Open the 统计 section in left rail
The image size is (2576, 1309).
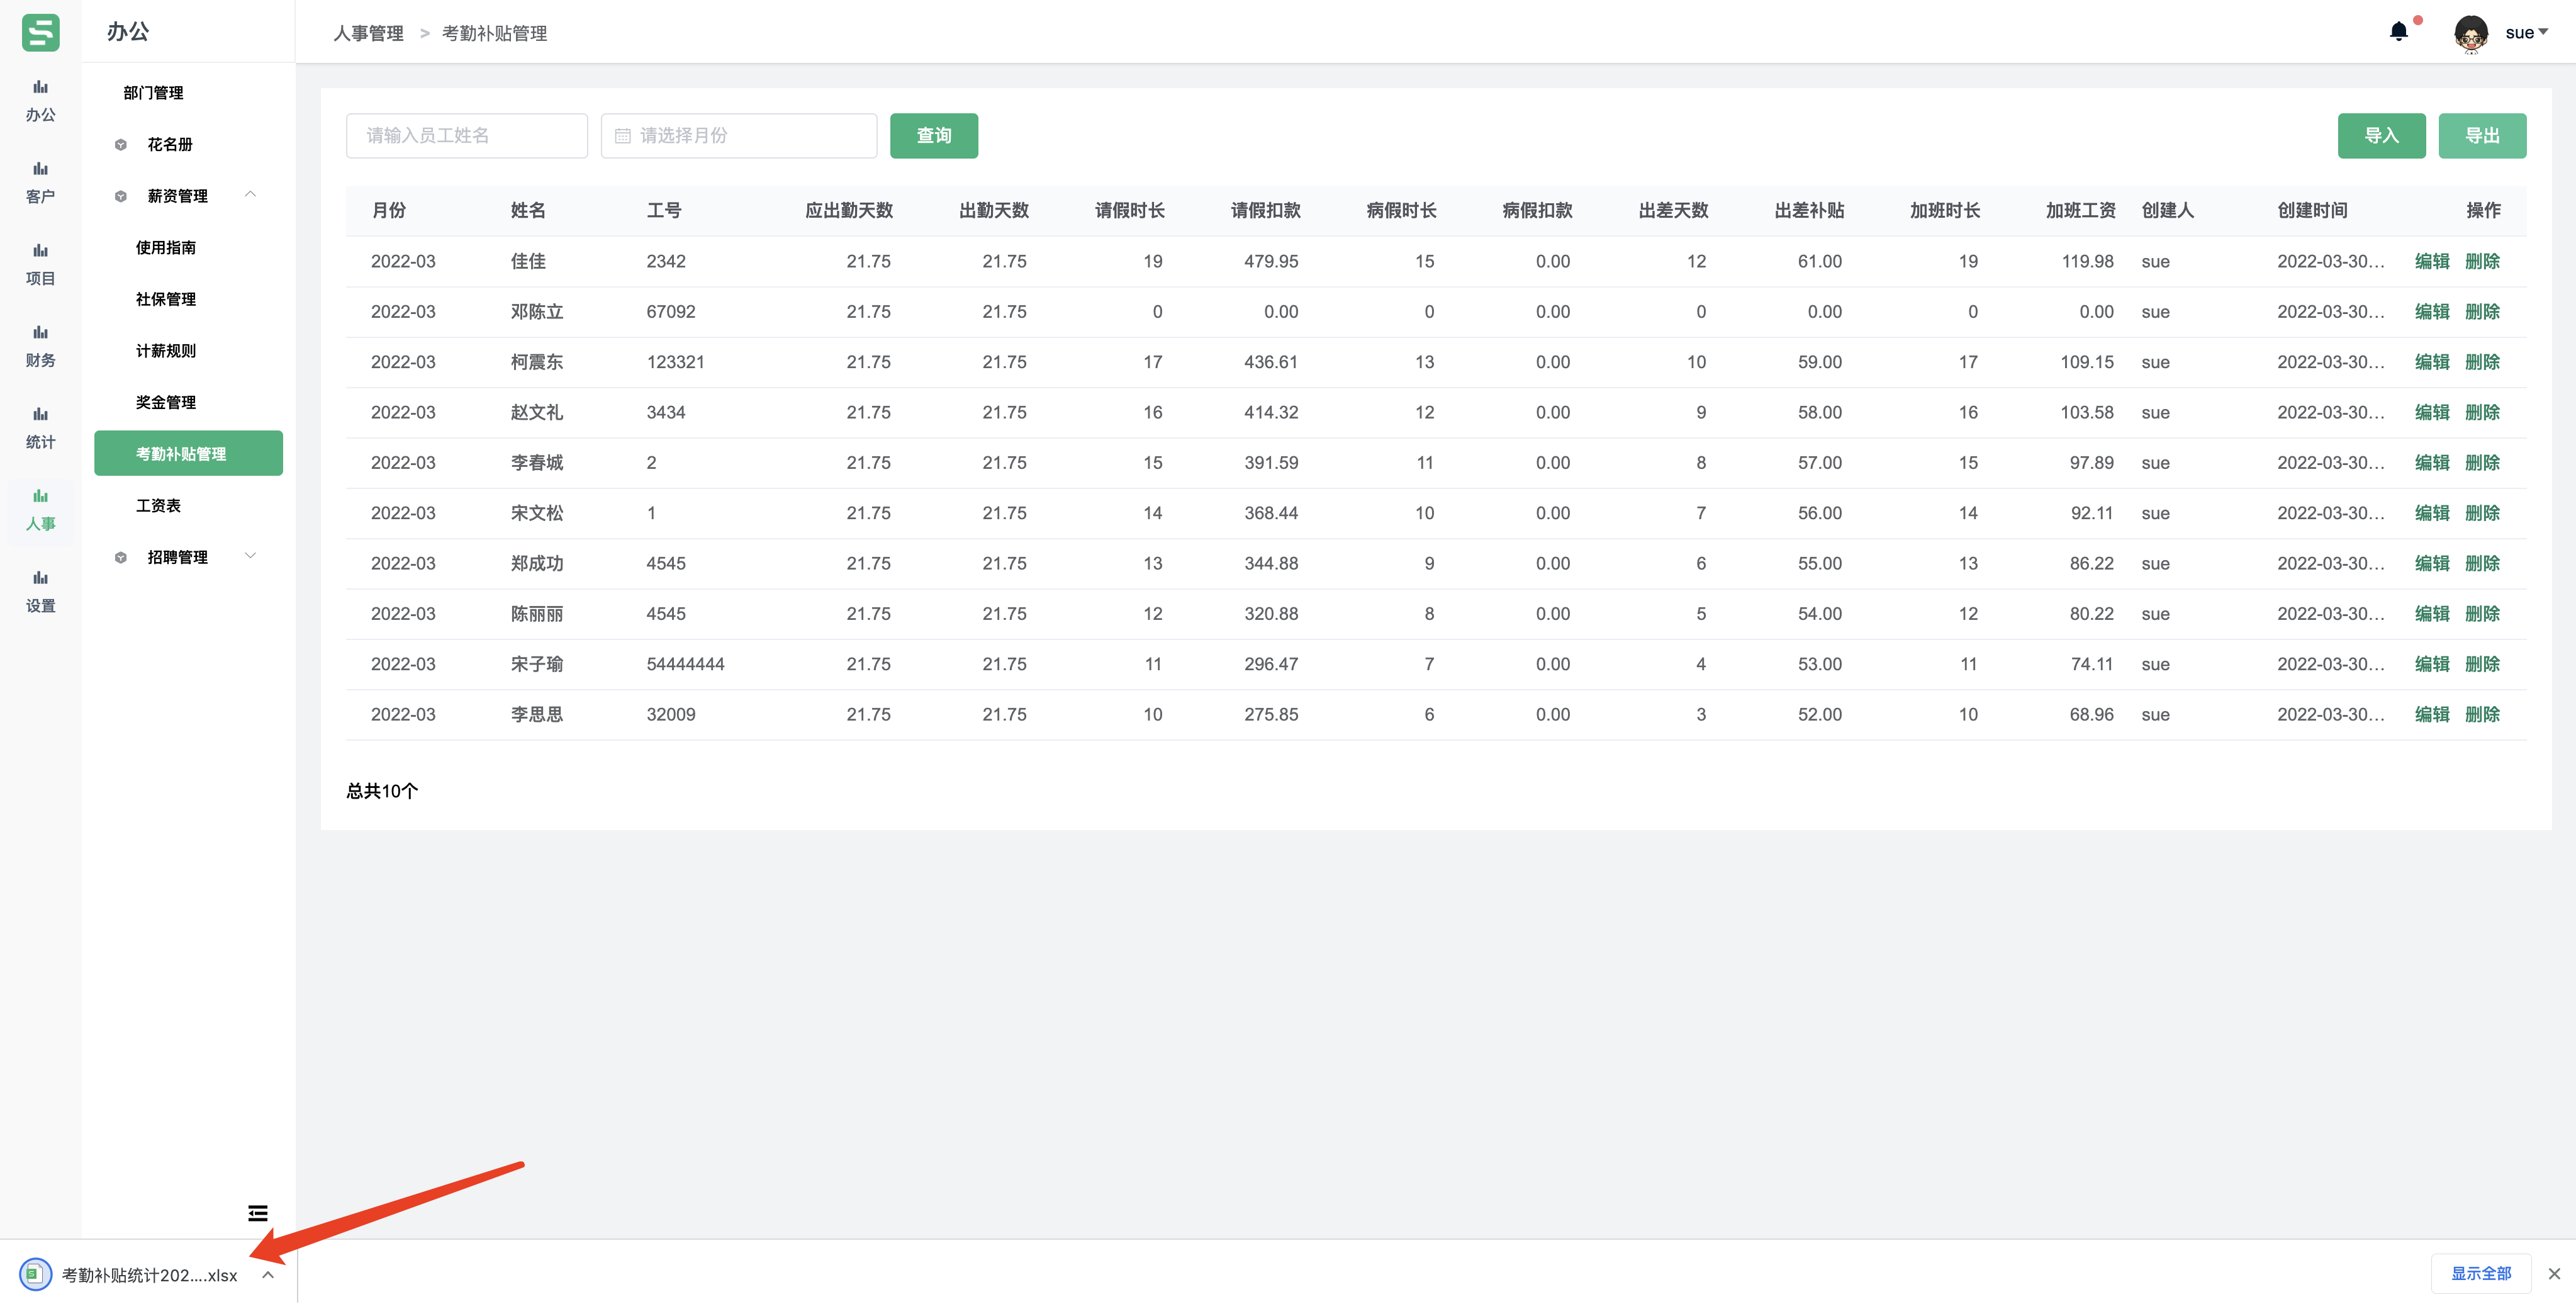click(40, 428)
